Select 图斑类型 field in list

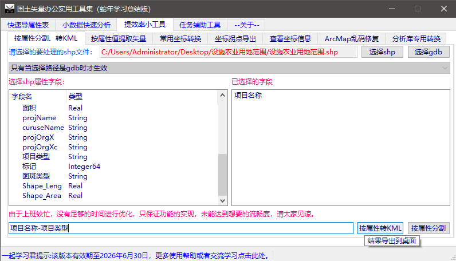point(36,176)
